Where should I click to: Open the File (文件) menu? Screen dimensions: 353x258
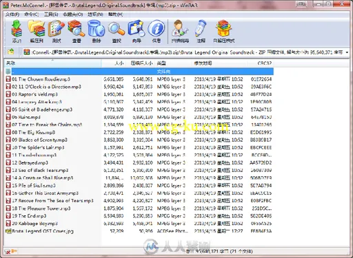(12, 14)
